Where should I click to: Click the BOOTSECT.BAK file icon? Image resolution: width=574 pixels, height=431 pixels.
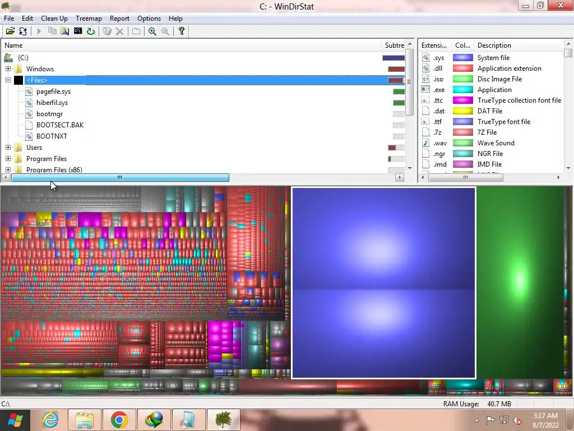pyautogui.click(x=29, y=125)
